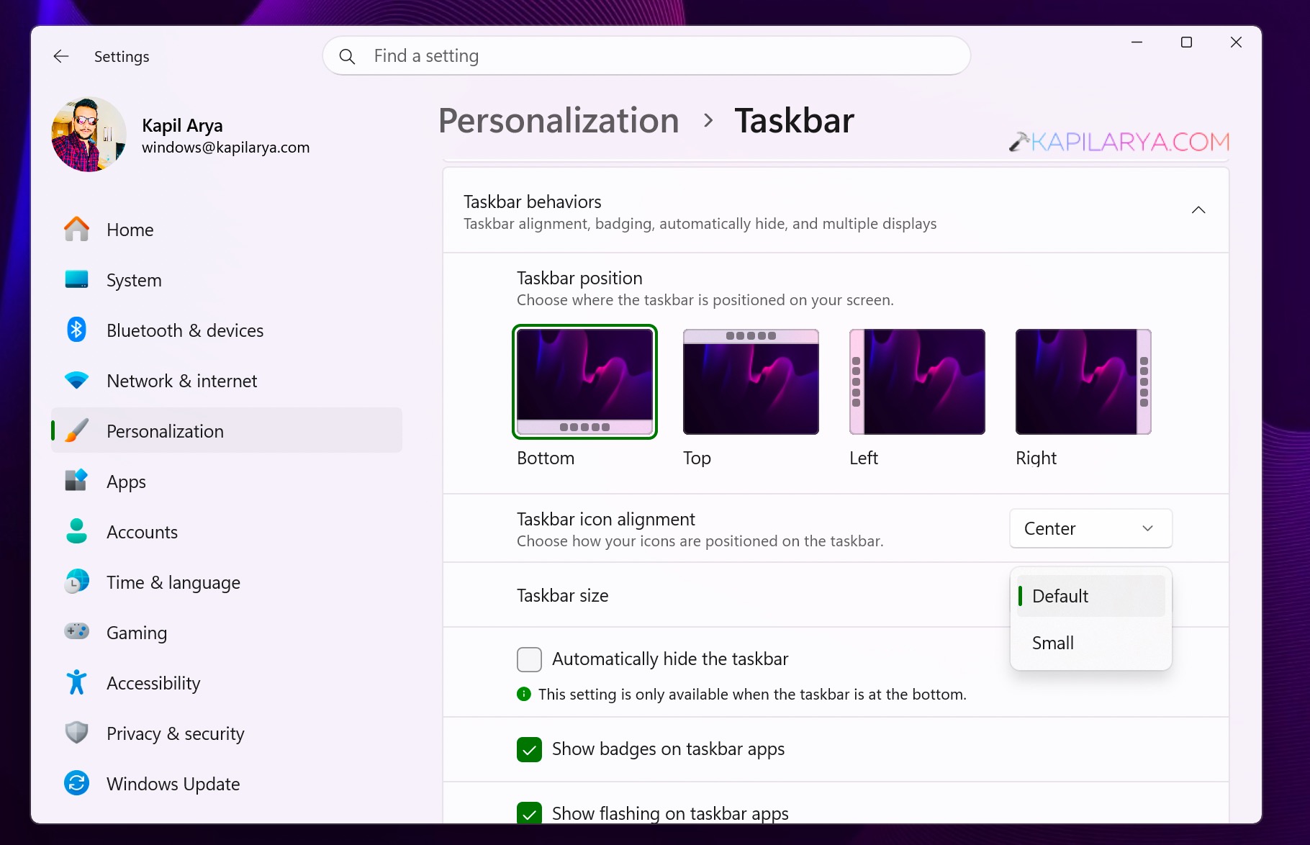Open System settings page
The width and height of the screenshot is (1310, 845).
(226, 280)
